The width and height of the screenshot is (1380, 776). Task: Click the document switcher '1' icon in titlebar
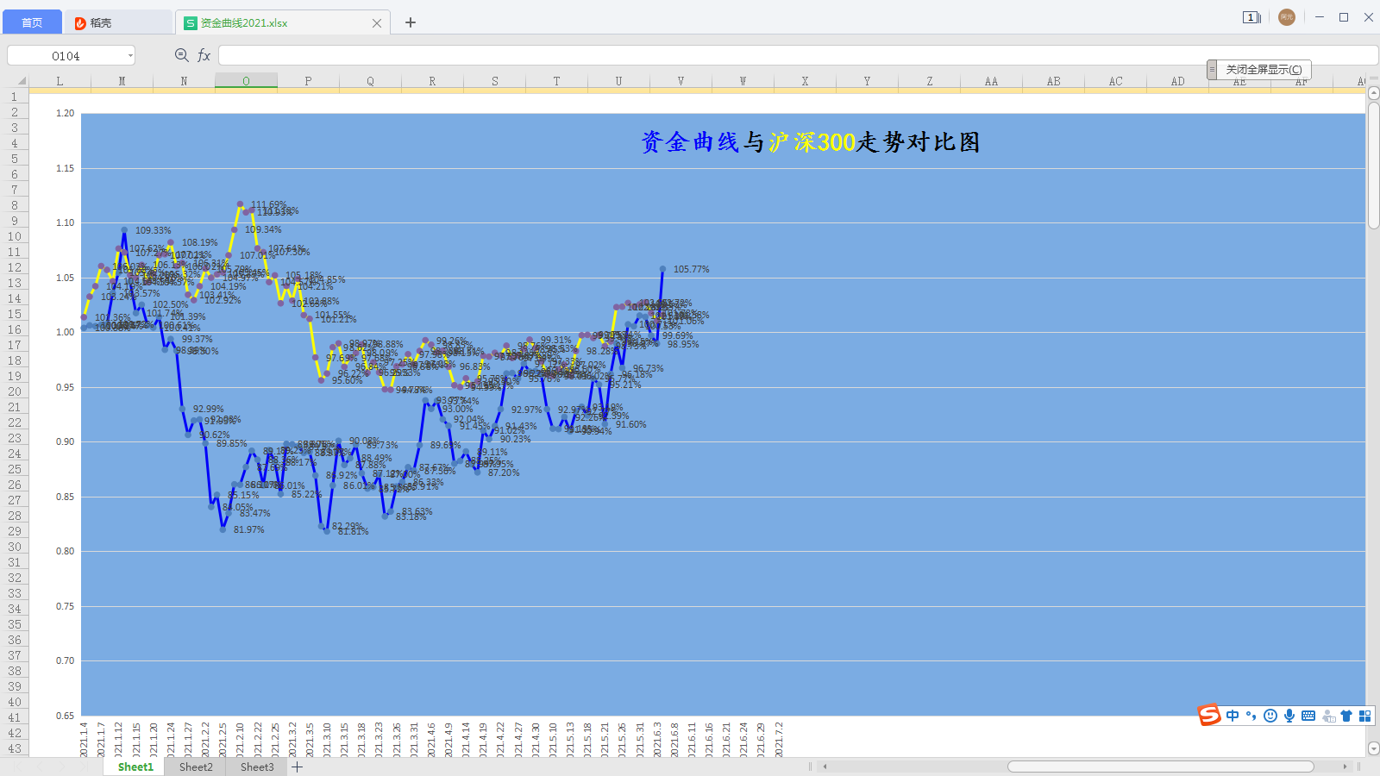(1250, 16)
